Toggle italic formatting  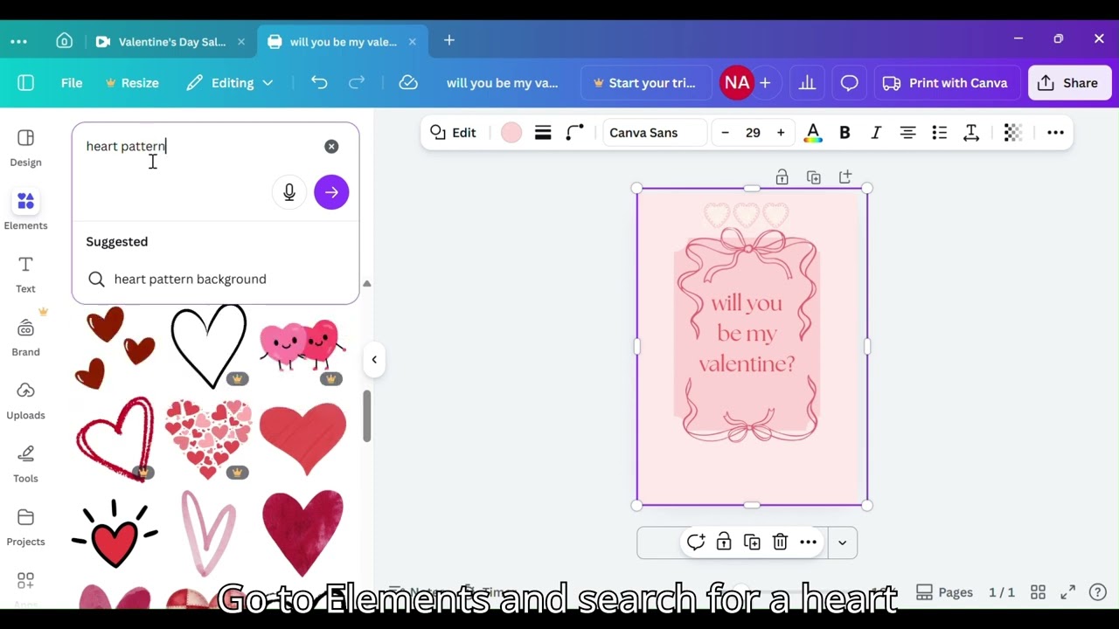876,133
